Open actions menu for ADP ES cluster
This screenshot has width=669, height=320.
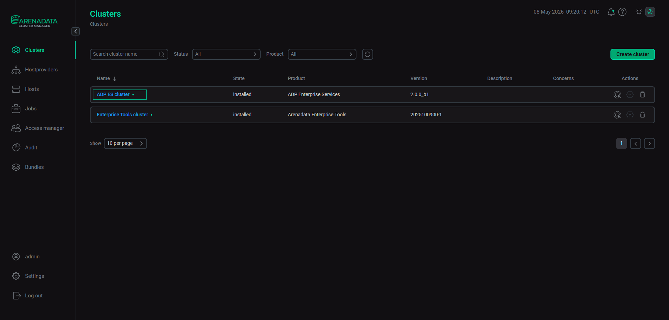617,95
